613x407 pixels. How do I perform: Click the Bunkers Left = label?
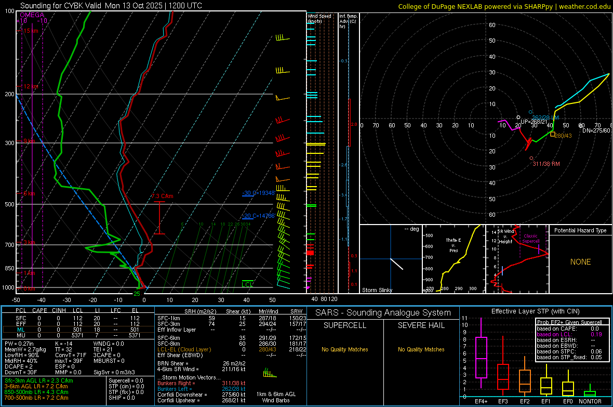[175, 389]
